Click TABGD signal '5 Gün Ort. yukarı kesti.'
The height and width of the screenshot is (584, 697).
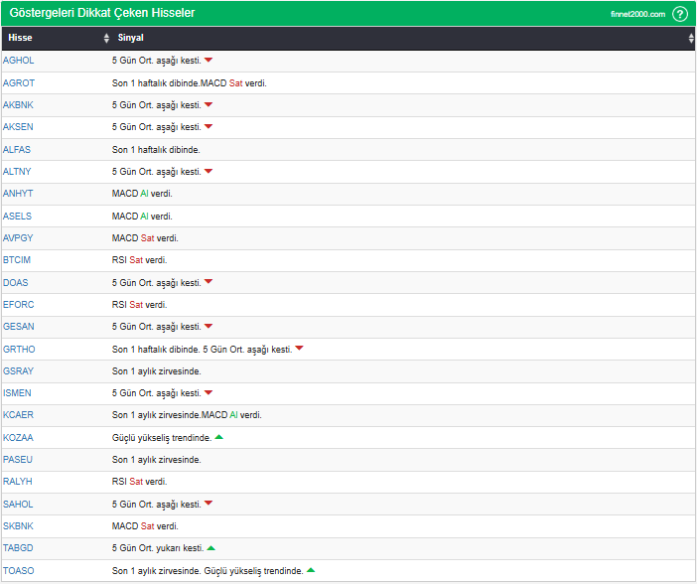[158, 548]
